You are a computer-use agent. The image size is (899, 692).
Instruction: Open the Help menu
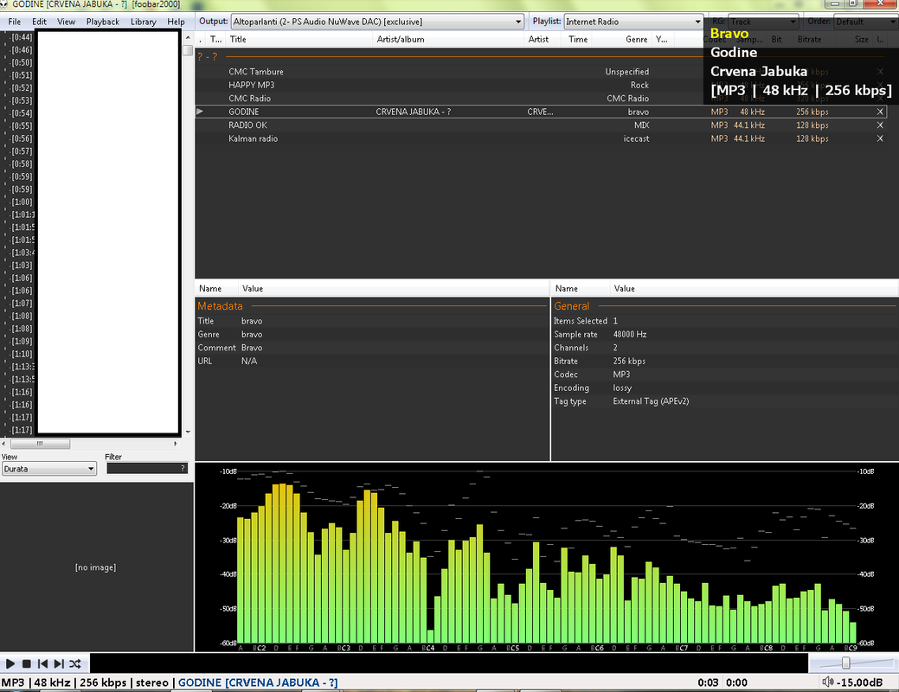pos(176,22)
